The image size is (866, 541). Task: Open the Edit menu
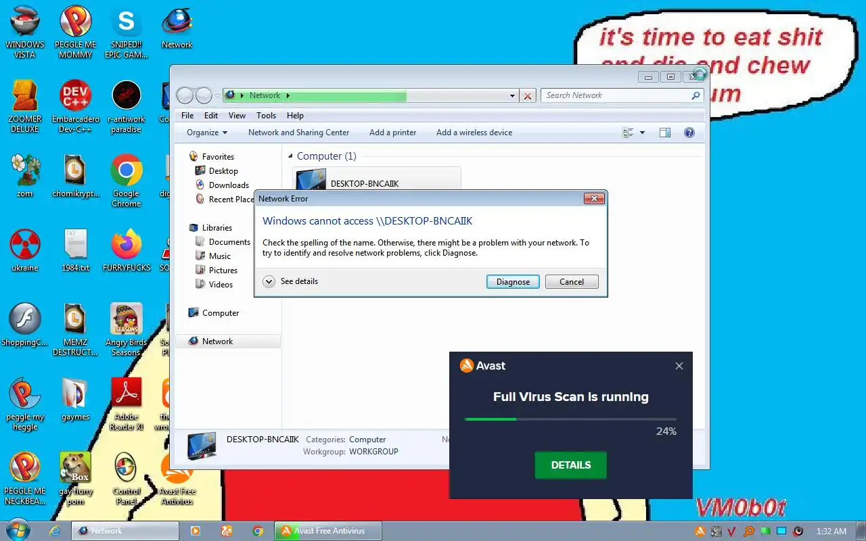point(211,116)
